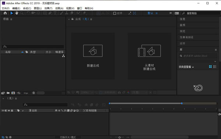Open the 动画(A) menu

59,8
